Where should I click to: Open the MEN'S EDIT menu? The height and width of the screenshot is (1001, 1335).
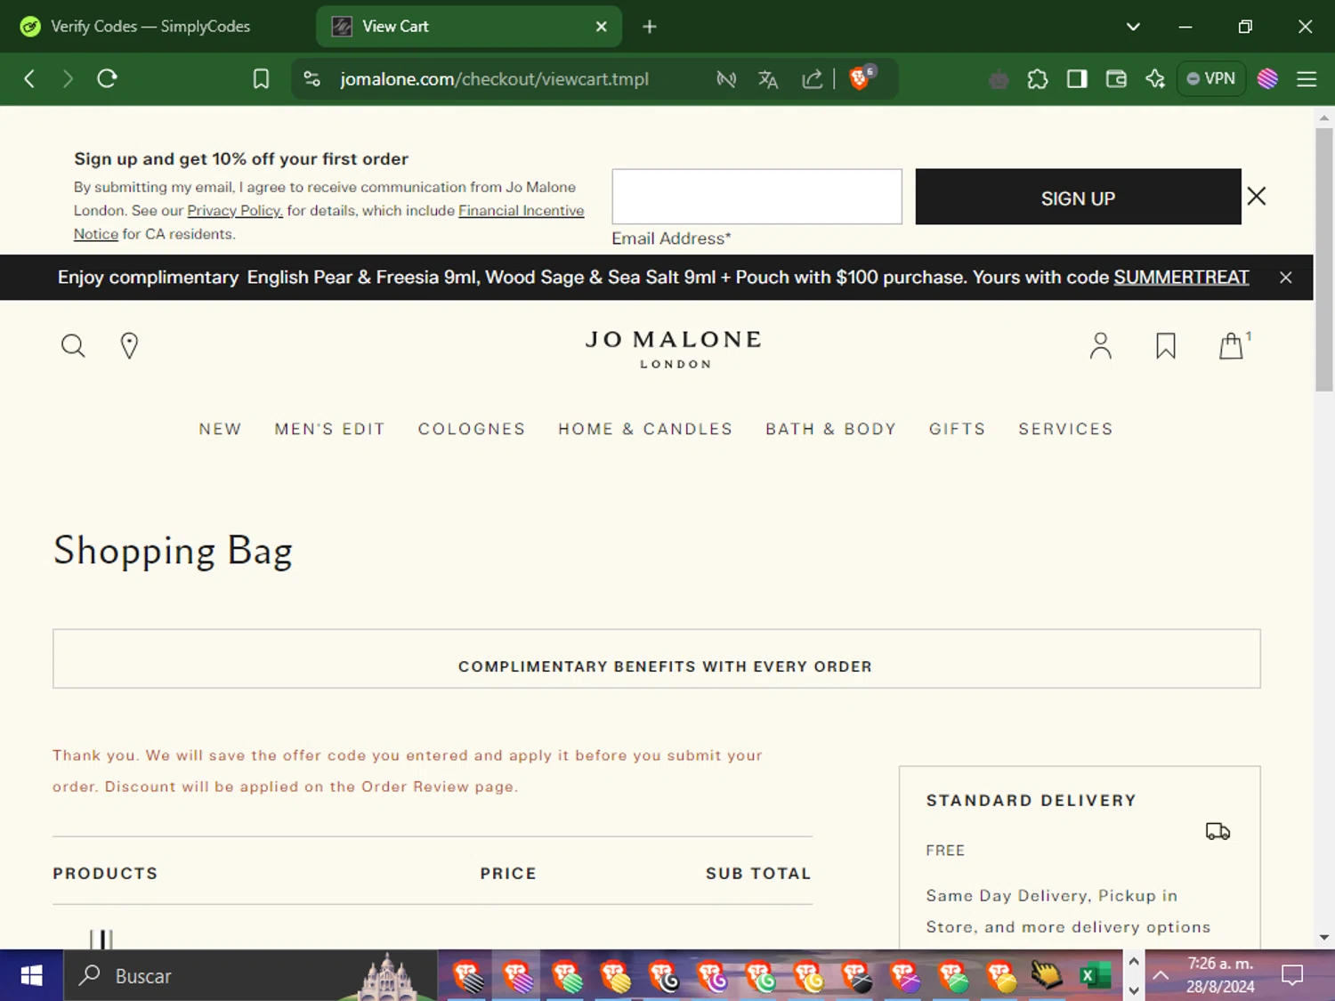pos(329,429)
